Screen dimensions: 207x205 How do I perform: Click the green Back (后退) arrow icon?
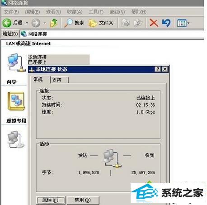[7, 23]
